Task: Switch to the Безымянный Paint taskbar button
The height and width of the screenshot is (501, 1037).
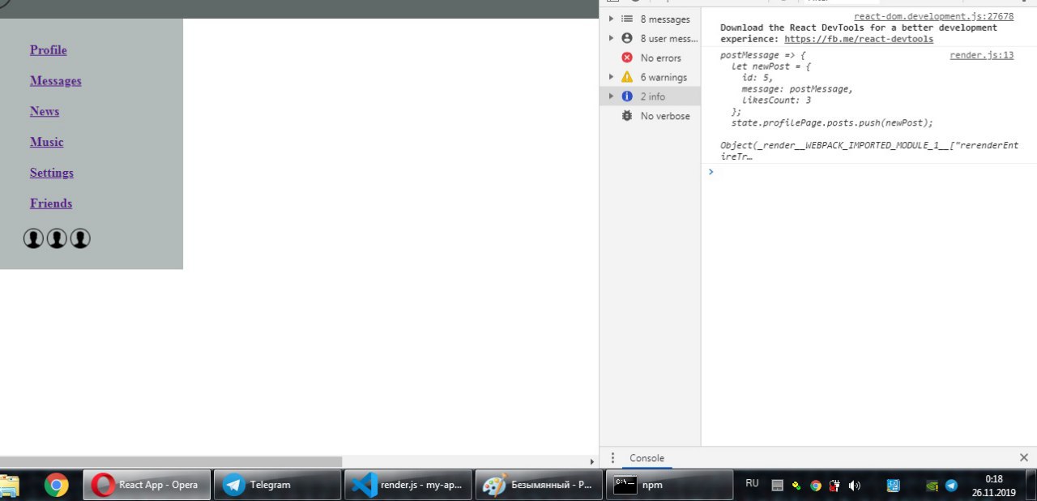Action: pyautogui.click(x=539, y=485)
